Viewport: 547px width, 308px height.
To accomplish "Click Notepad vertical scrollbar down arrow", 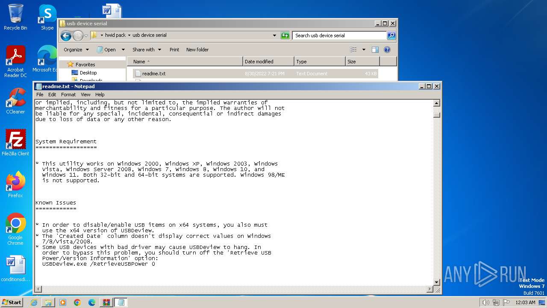I will [x=437, y=282].
